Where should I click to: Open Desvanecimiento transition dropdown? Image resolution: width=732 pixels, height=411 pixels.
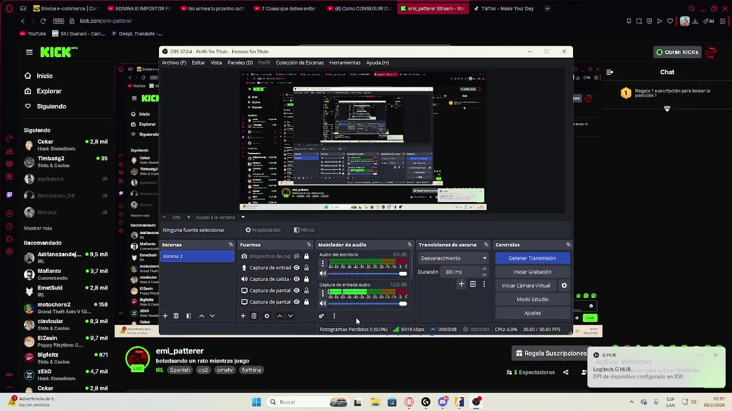453,258
